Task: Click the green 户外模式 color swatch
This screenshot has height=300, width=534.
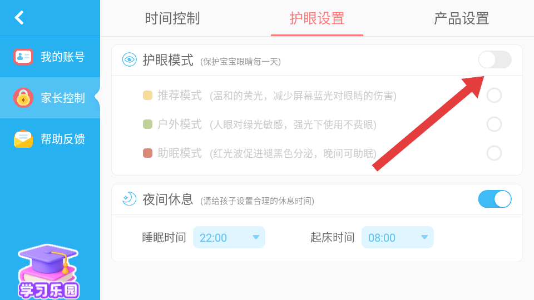Action: click(x=148, y=124)
